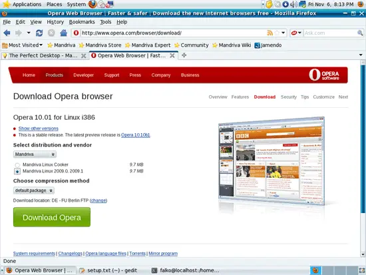This screenshot has width=366, height=275.
Task: Click Press in Opera site navigation
Action: (135, 75)
